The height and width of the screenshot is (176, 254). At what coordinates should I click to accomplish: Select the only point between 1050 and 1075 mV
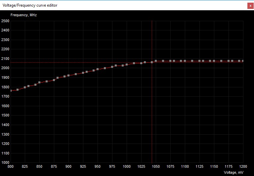pyautogui.click(x=163, y=61)
